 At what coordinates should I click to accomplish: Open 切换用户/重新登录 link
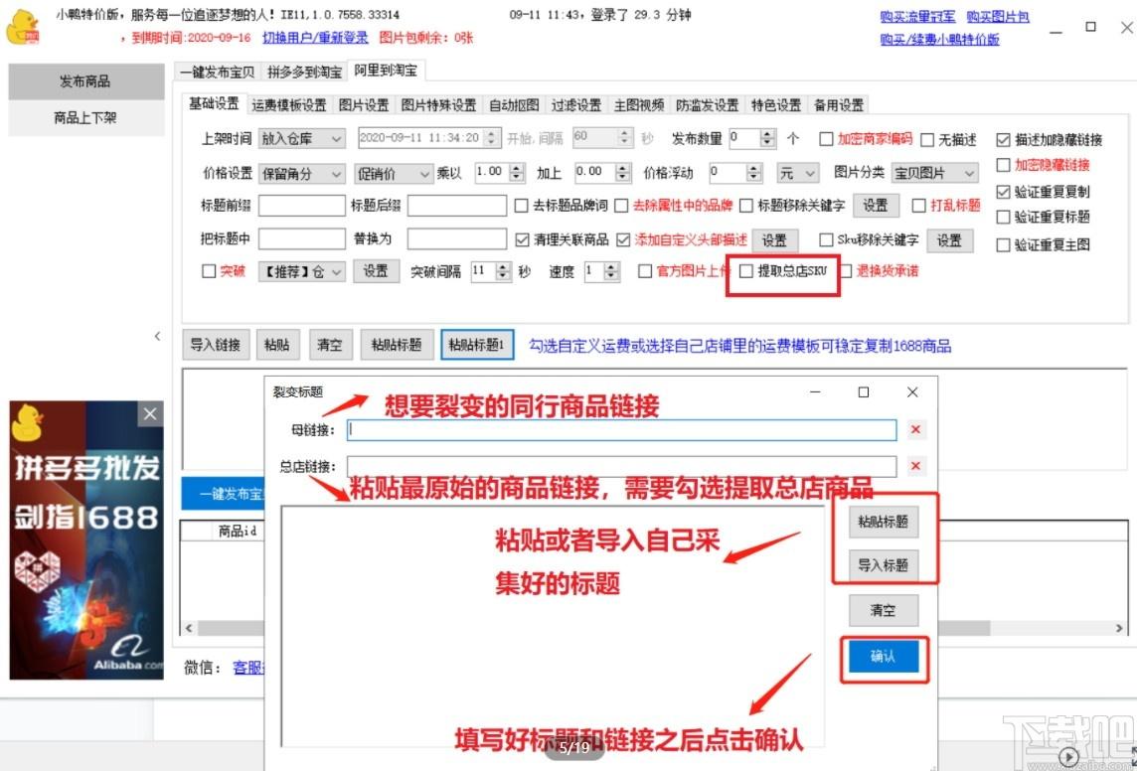pos(315,38)
